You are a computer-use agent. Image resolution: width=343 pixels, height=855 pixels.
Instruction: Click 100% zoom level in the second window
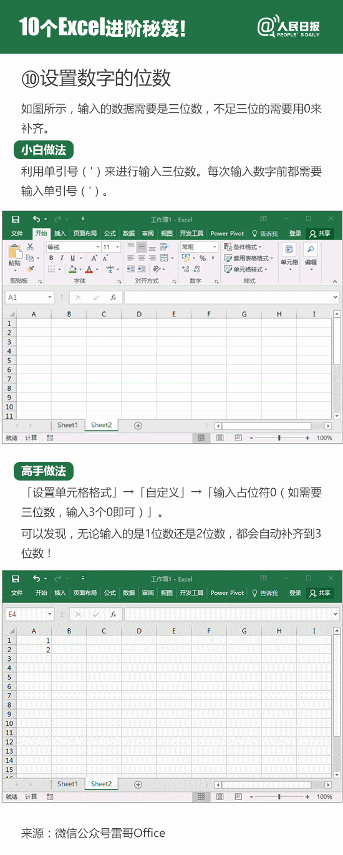tap(324, 797)
